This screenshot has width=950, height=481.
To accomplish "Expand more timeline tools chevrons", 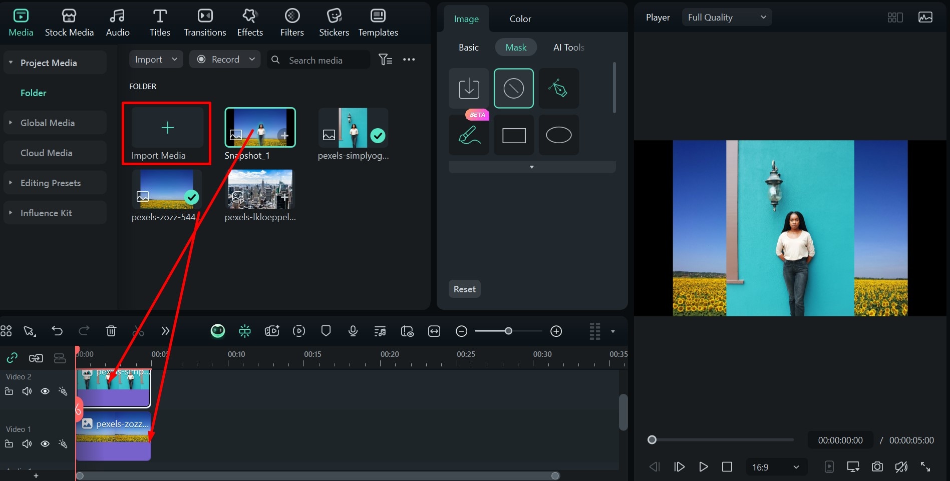I will (165, 331).
